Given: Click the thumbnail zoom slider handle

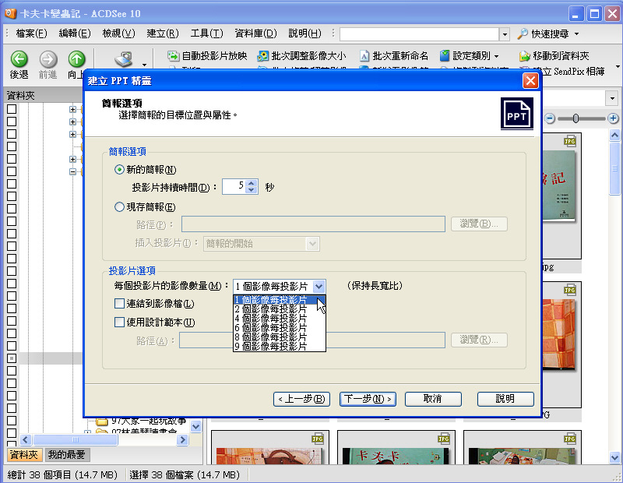Looking at the screenshot, I should 575,118.
